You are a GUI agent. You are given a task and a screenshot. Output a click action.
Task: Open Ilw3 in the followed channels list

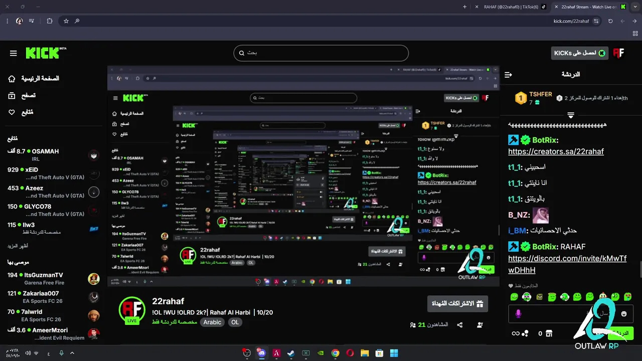pos(53,228)
